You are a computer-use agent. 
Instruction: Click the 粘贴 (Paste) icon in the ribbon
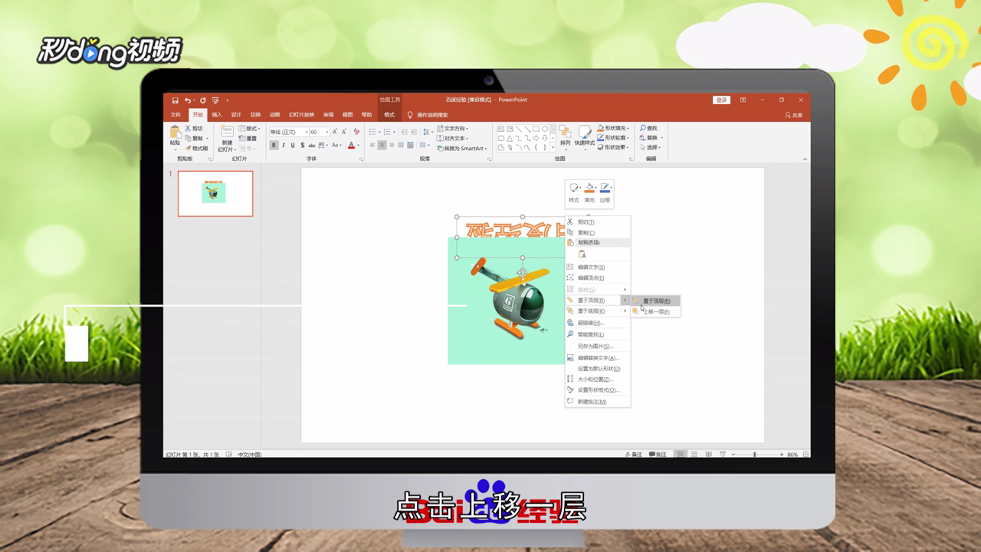[x=175, y=133]
